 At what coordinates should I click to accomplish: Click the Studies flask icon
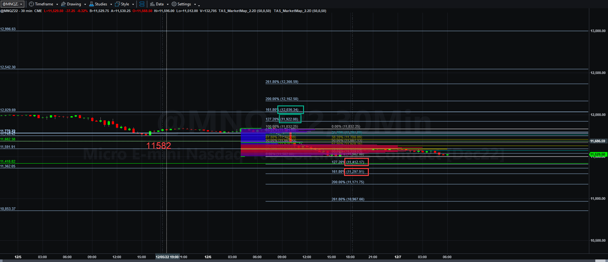coord(91,4)
